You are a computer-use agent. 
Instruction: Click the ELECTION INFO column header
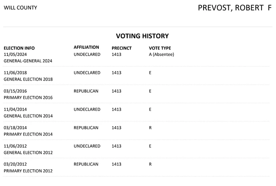[19, 48]
